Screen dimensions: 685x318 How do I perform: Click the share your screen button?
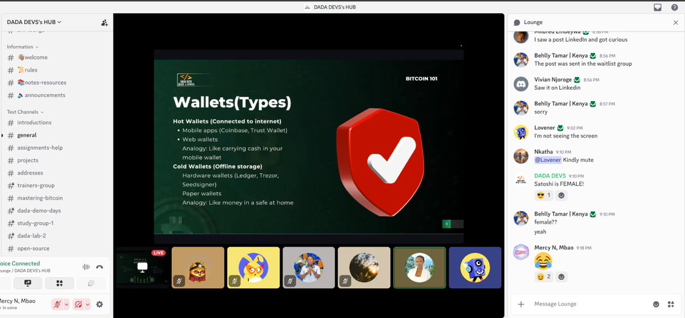pos(28,283)
